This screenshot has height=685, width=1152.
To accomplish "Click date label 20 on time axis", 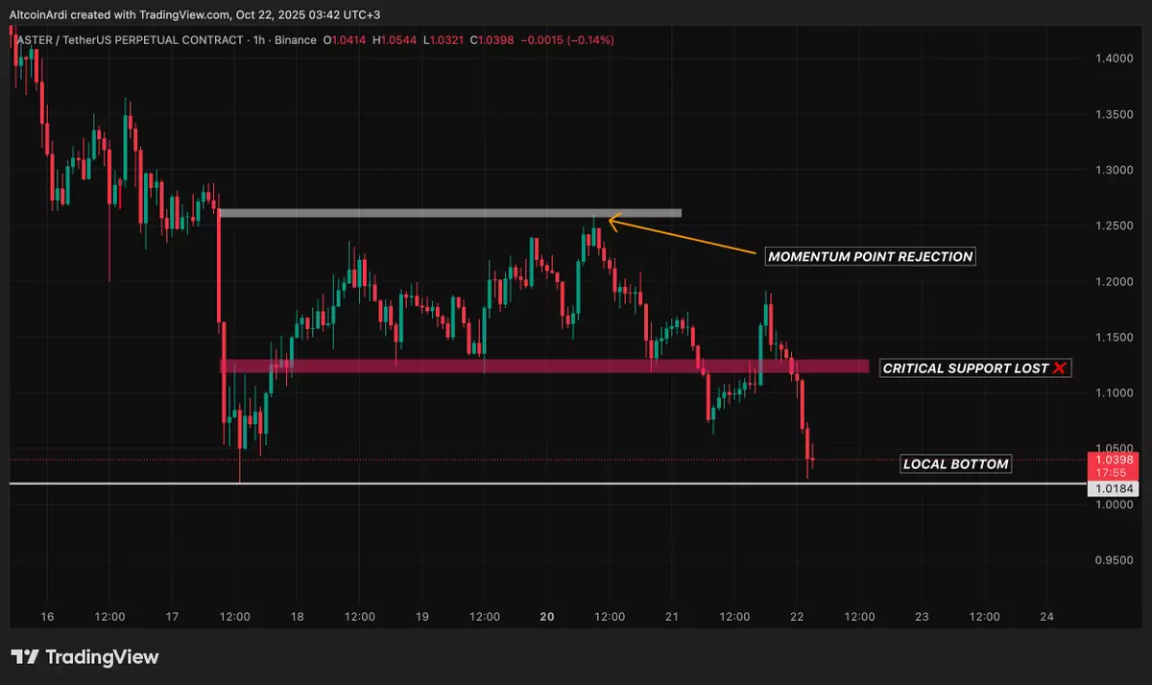I will point(547,617).
